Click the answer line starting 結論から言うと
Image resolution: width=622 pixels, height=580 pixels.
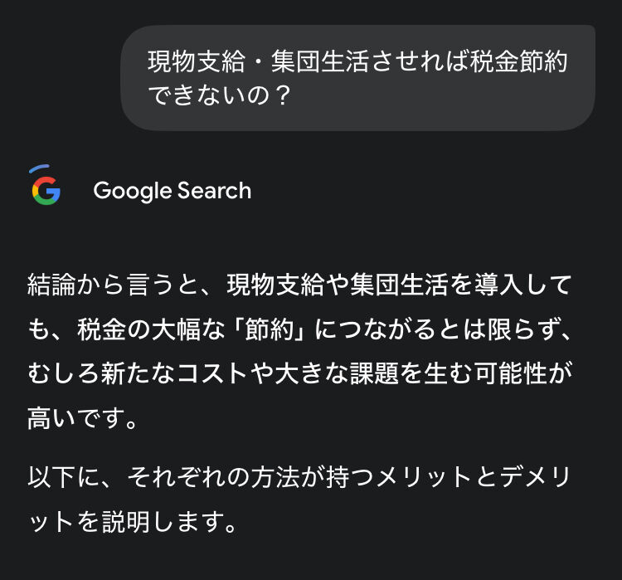pyautogui.click(x=299, y=286)
